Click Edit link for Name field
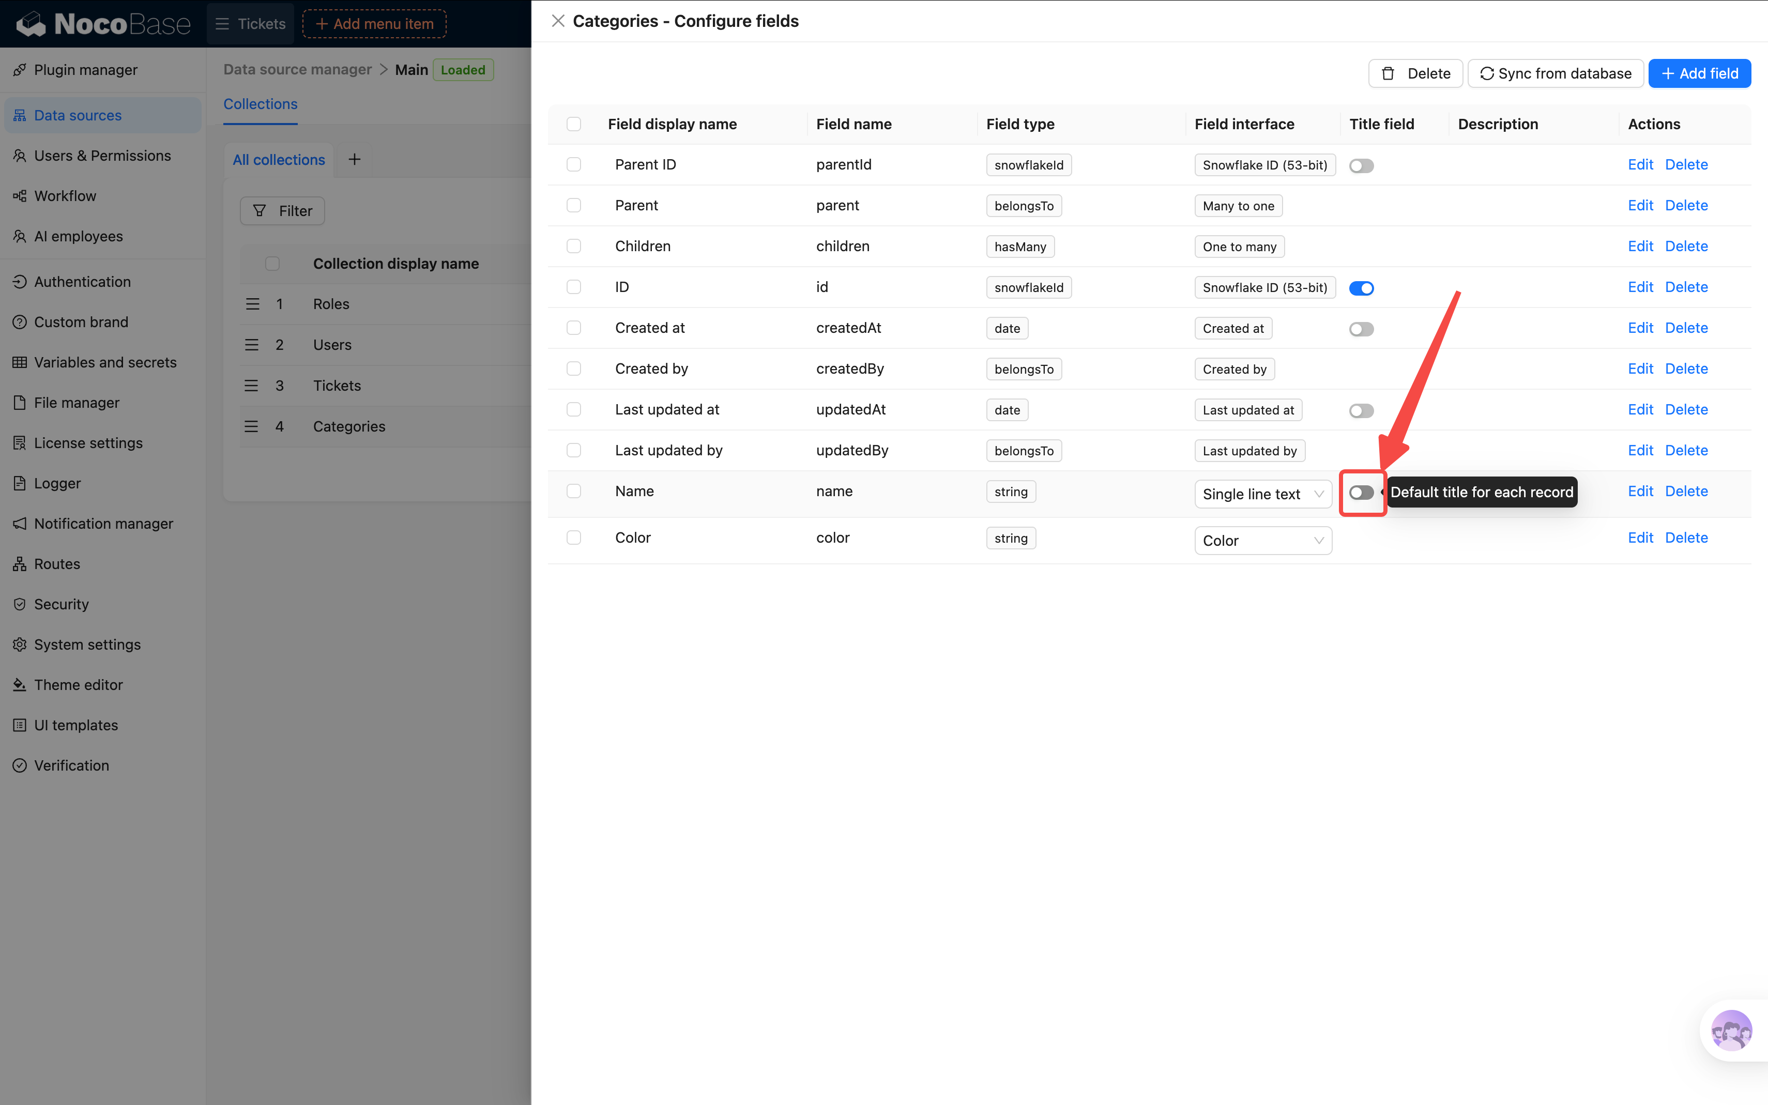This screenshot has width=1768, height=1105. (x=1640, y=491)
